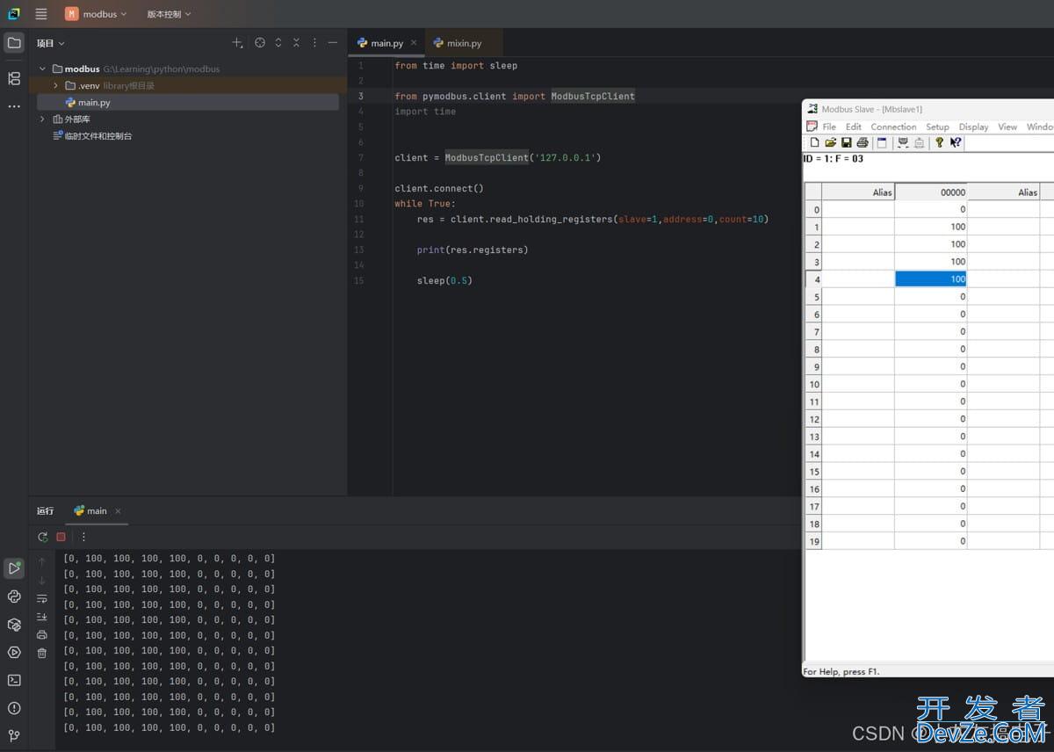Click the Rerun main icon in Run panel
The image size is (1054, 752).
(42, 537)
